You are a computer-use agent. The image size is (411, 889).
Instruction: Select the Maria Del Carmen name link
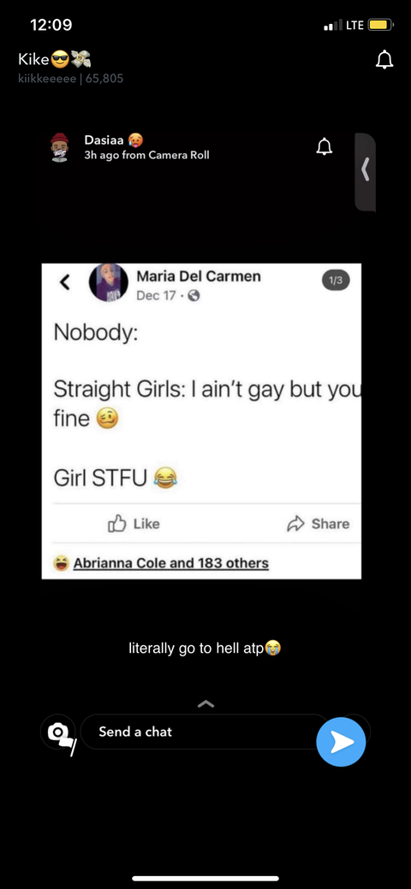(199, 276)
